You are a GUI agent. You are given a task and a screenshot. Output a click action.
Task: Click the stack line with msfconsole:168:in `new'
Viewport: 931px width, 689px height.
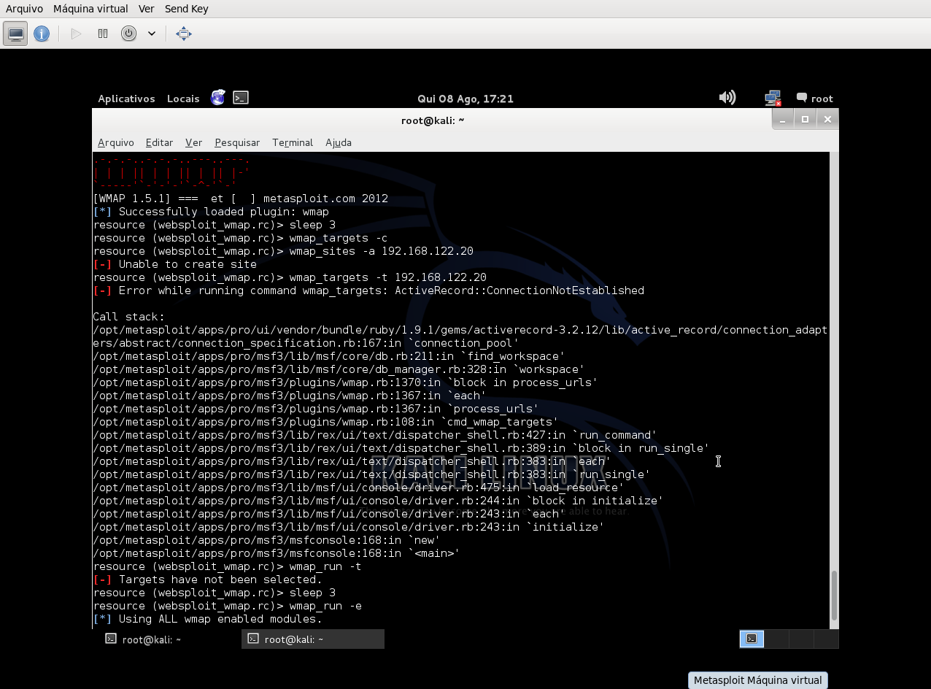266,540
